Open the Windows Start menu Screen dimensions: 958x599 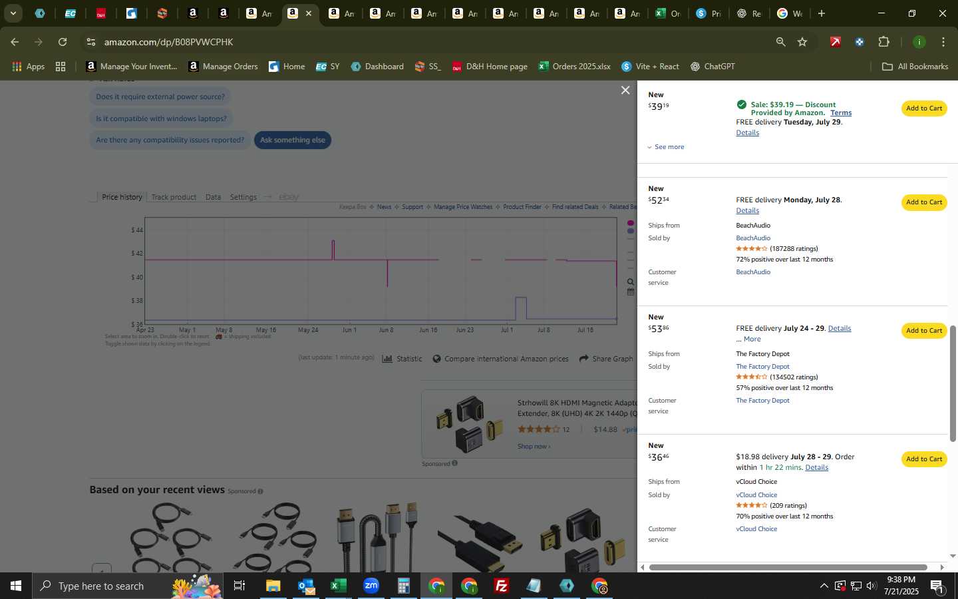[15, 586]
